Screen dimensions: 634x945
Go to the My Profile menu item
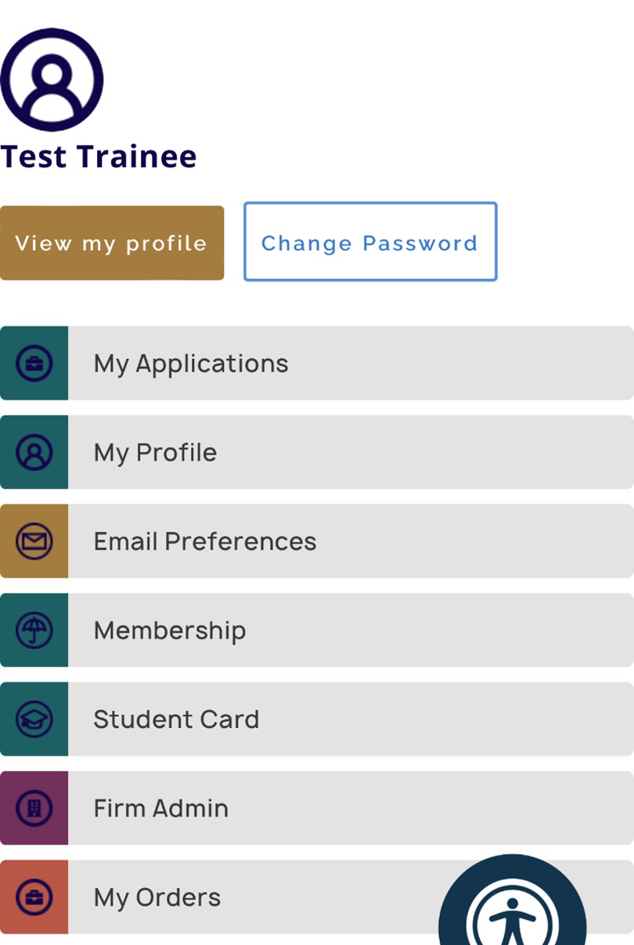tap(155, 452)
